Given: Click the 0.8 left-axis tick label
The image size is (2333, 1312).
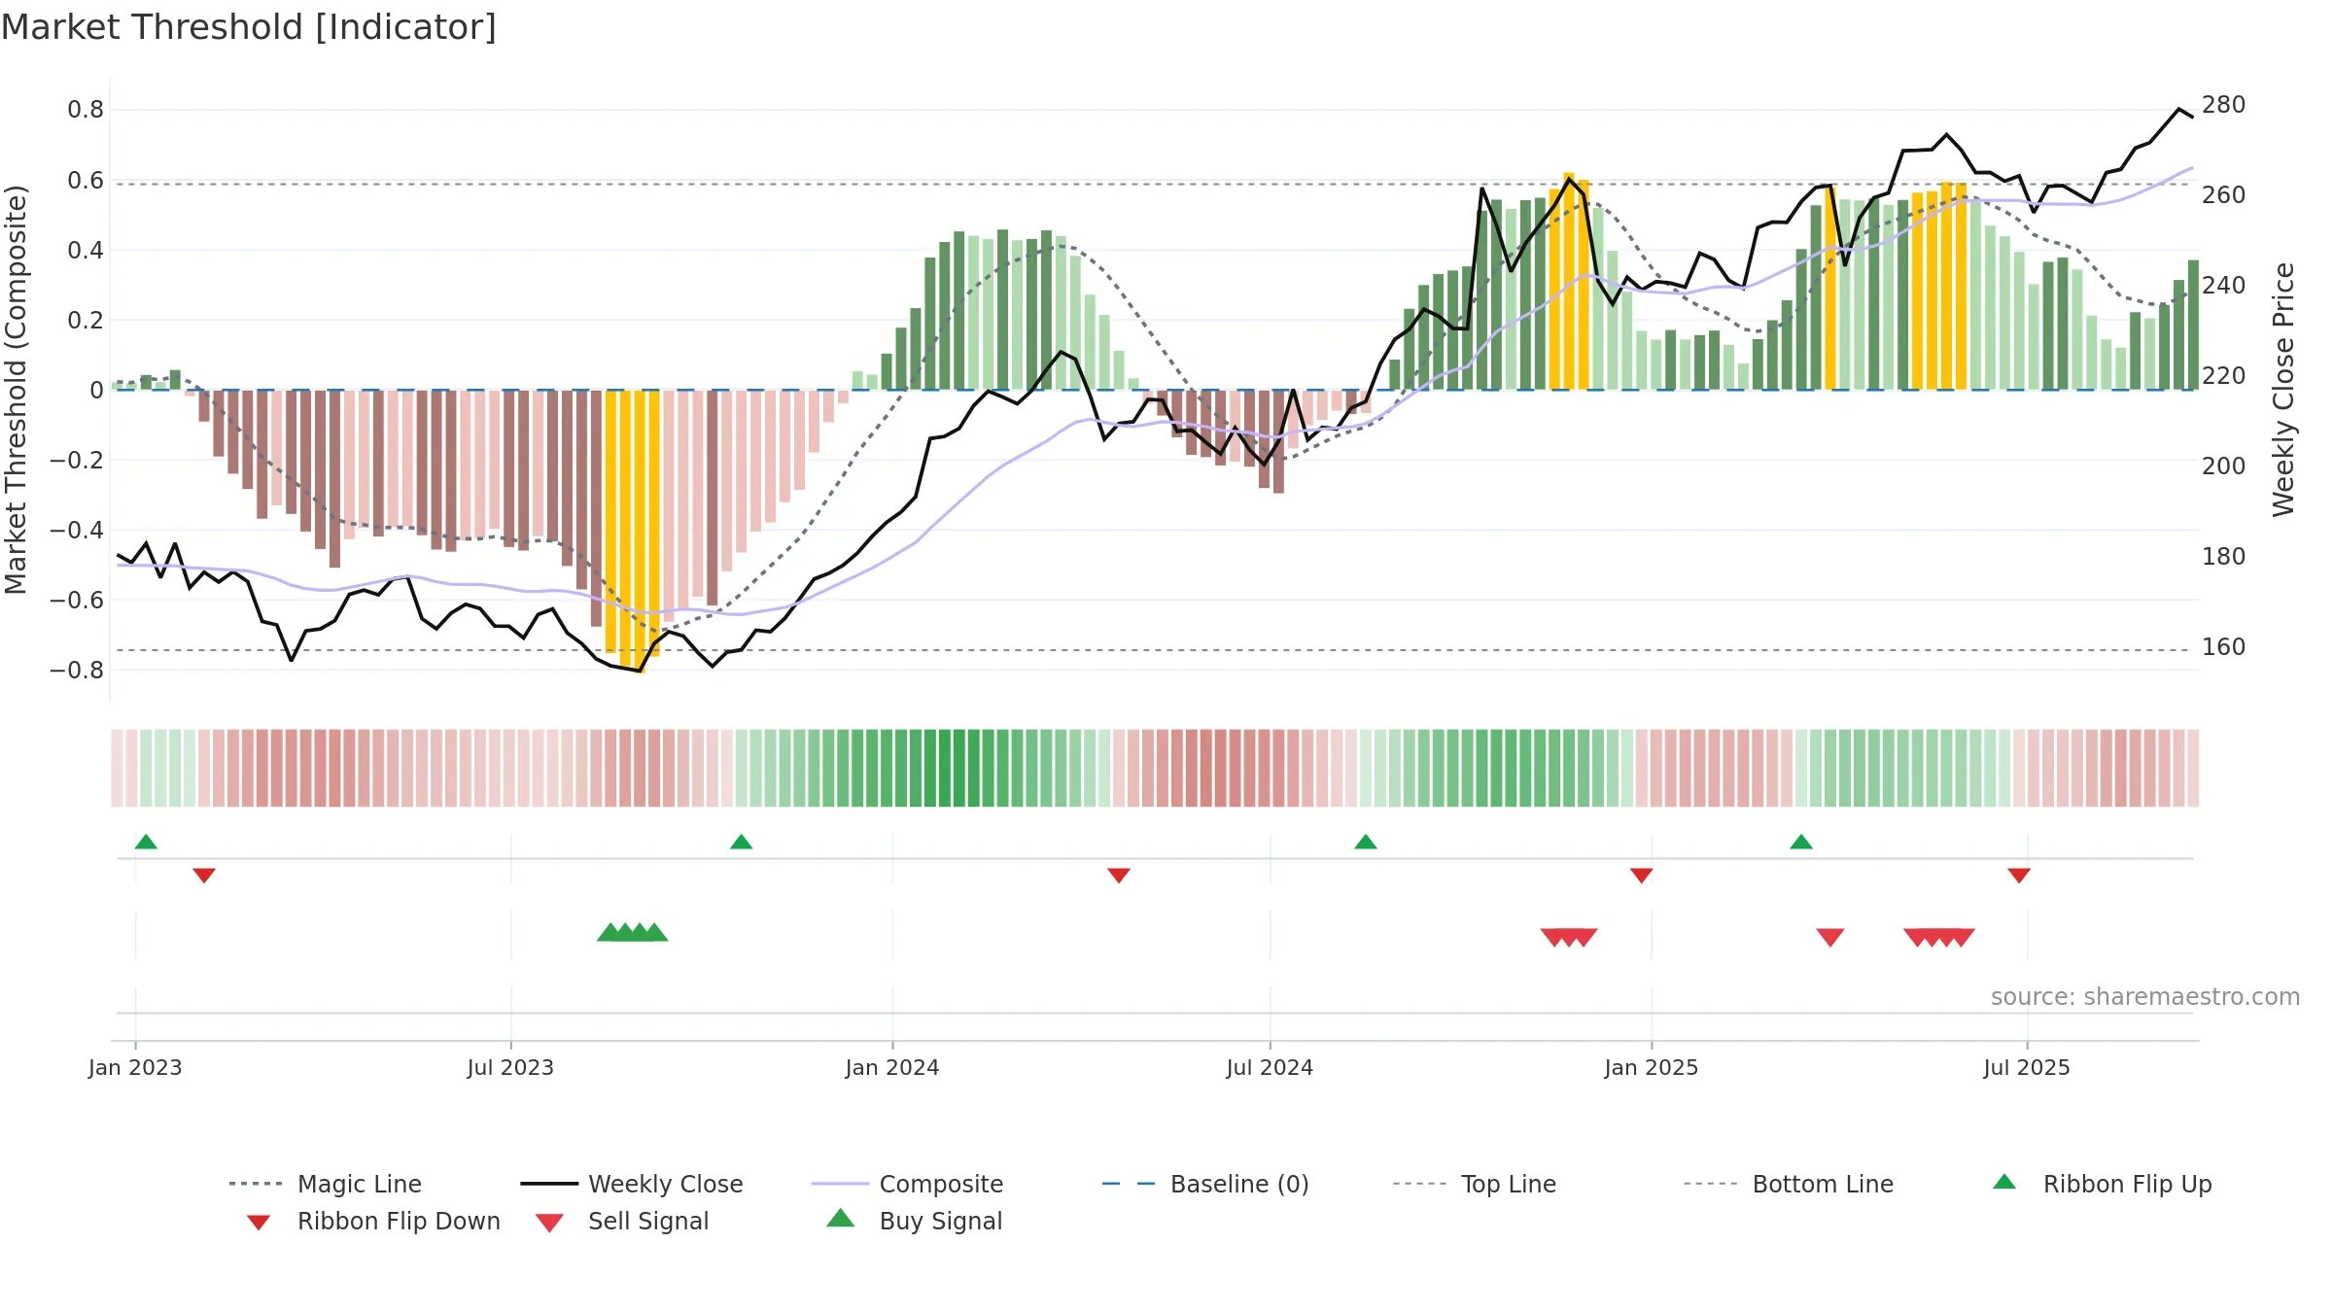Looking at the screenshot, I should 86,110.
